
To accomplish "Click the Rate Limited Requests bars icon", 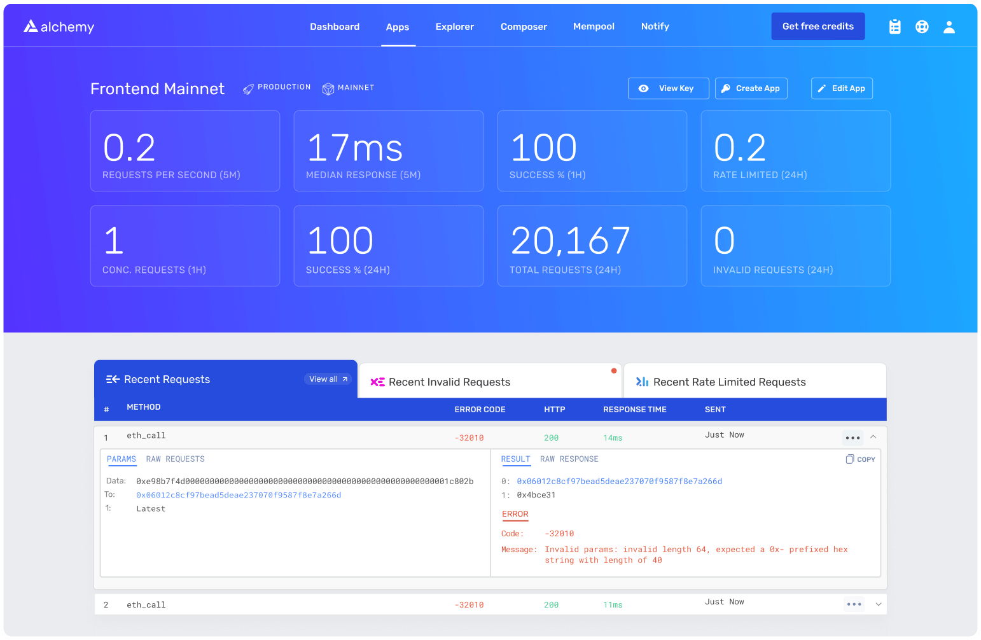I will point(642,382).
